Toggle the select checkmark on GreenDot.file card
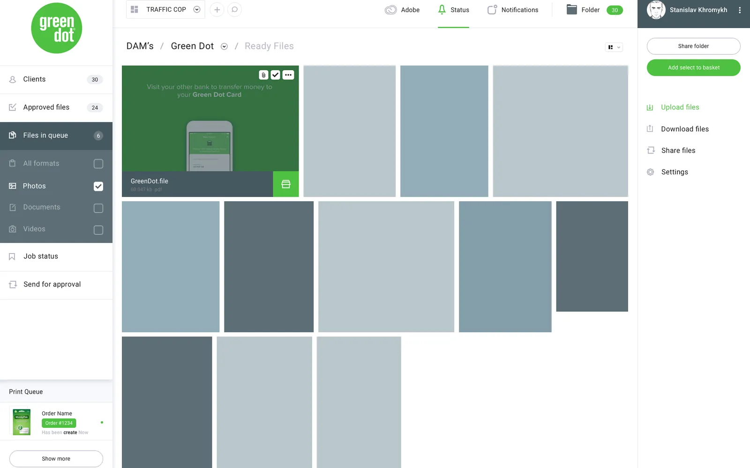Viewport: 750px width, 468px height. click(x=276, y=75)
